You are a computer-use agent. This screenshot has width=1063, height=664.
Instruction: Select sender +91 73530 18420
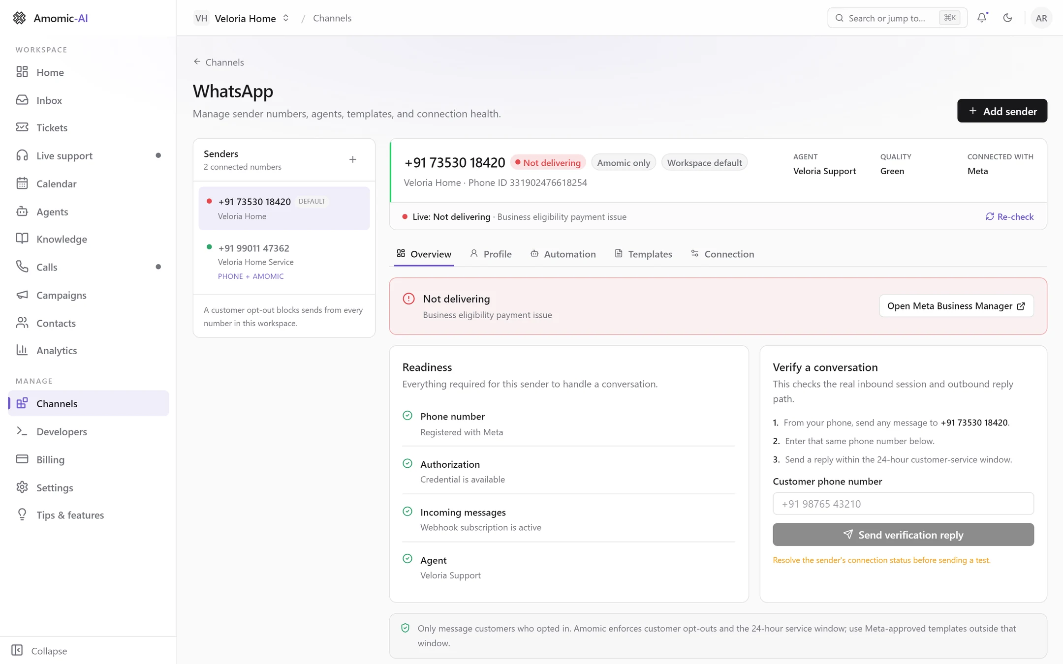pos(284,208)
